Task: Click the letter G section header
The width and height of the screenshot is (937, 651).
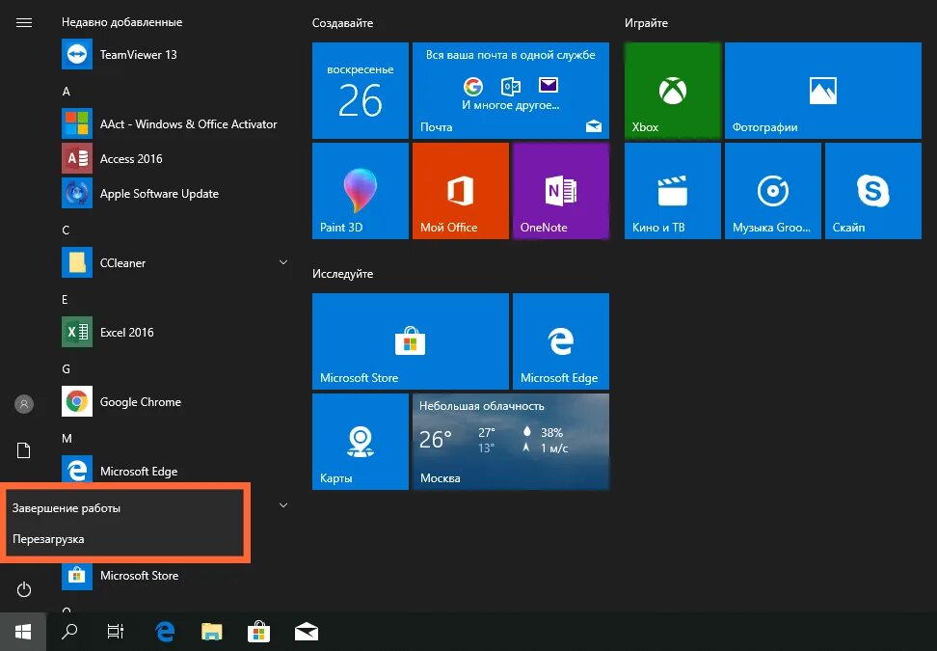Action: 66,368
